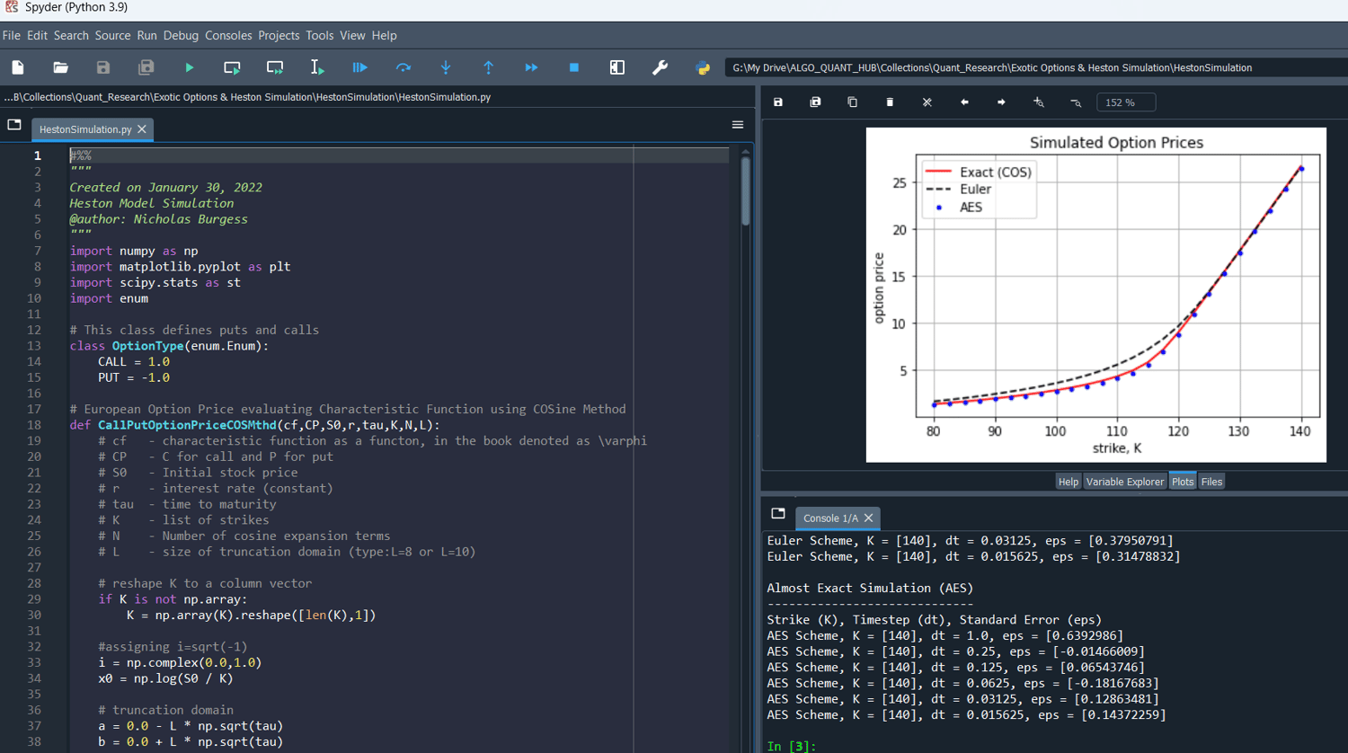Viewport: 1348px width, 753px height.
Task: Open the console tab browse list
Action: point(778,514)
